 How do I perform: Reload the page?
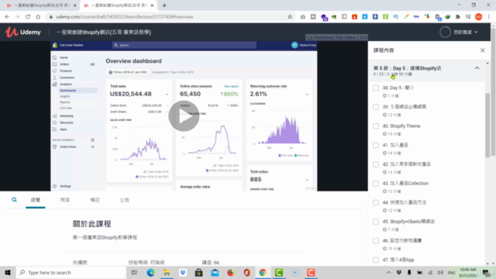[x=28, y=17]
